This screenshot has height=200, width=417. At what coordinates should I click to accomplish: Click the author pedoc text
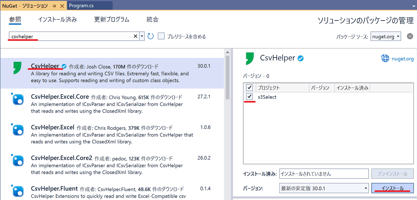119,158
